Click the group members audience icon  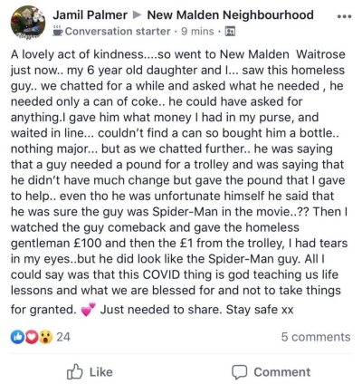pyautogui.click(x=231, y=32)
